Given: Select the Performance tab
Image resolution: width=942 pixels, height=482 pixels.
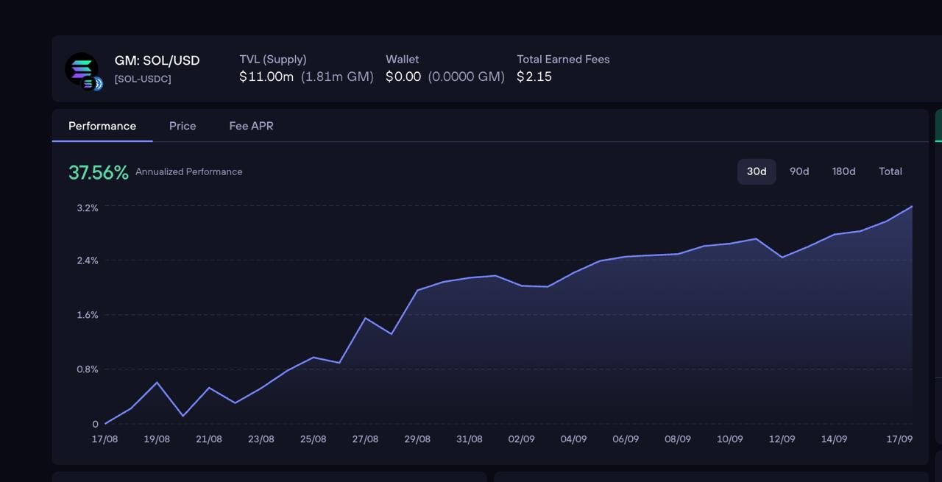Looking at the screenshot, I should point(102,126).
